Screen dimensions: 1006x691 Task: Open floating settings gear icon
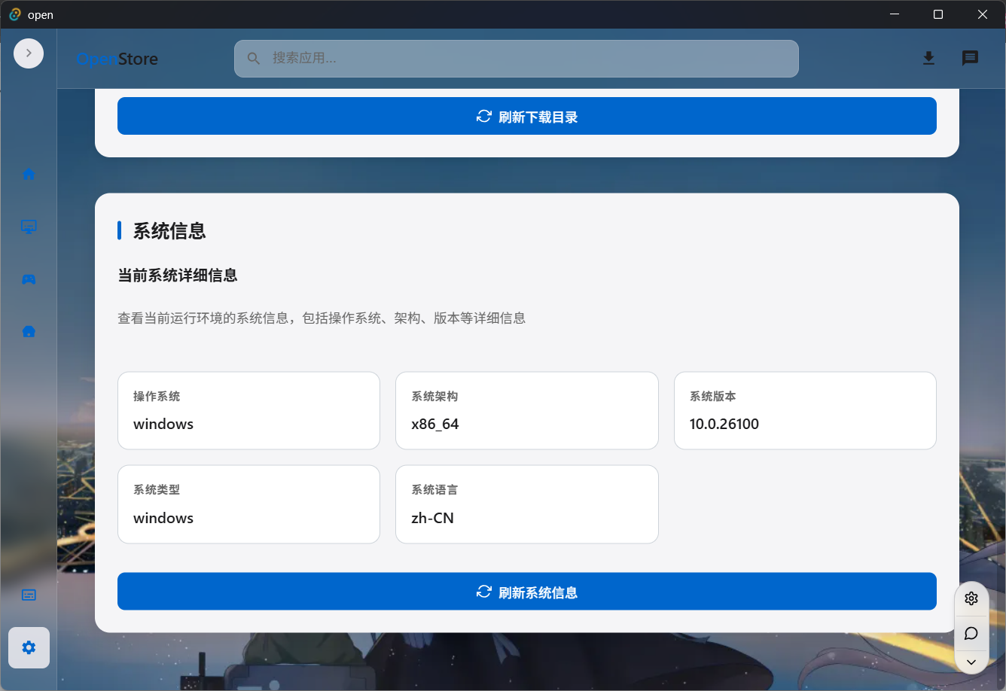click(x=971, y=598)
